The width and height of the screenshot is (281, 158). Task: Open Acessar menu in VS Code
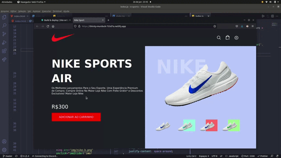[37, 11]
